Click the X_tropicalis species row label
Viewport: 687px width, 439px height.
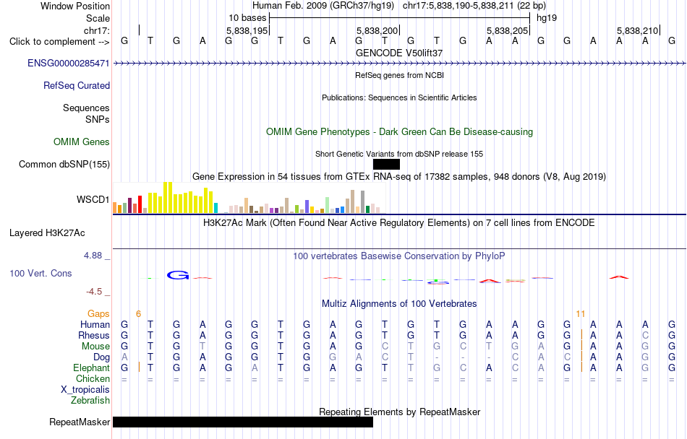point(85,390)
